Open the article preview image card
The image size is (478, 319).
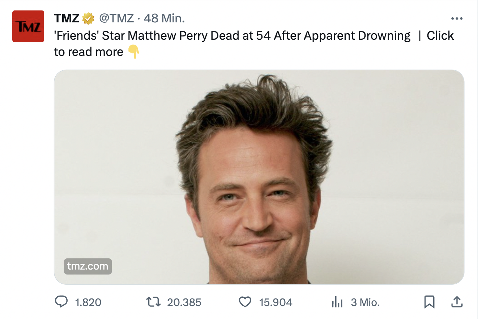[259, 177]
